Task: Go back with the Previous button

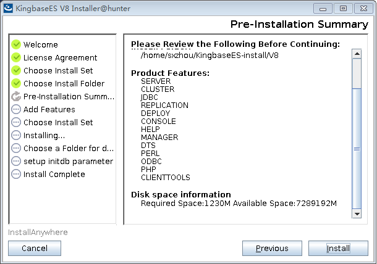Action: [273, 248]
